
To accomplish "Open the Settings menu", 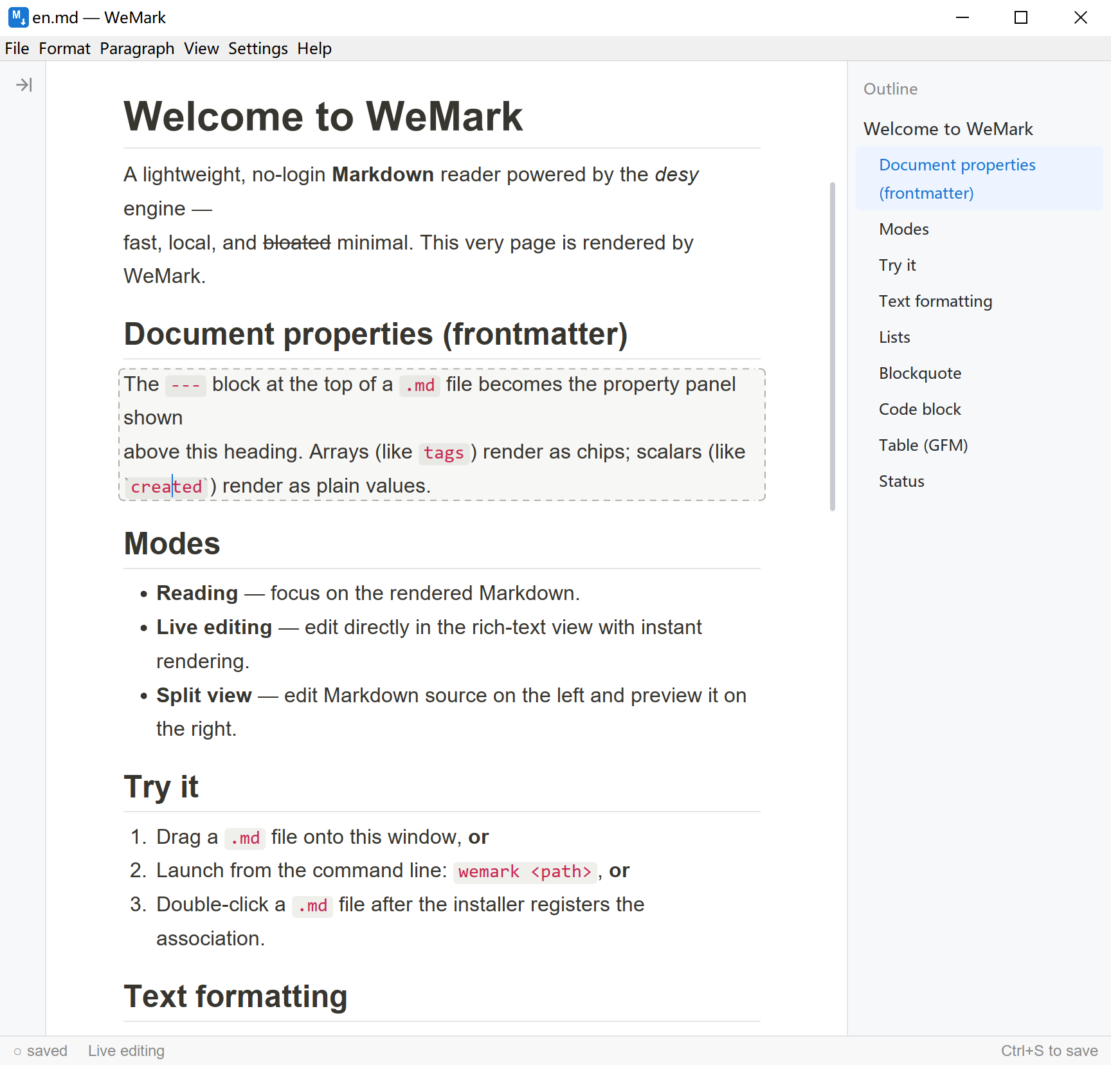I will (258, 49).
